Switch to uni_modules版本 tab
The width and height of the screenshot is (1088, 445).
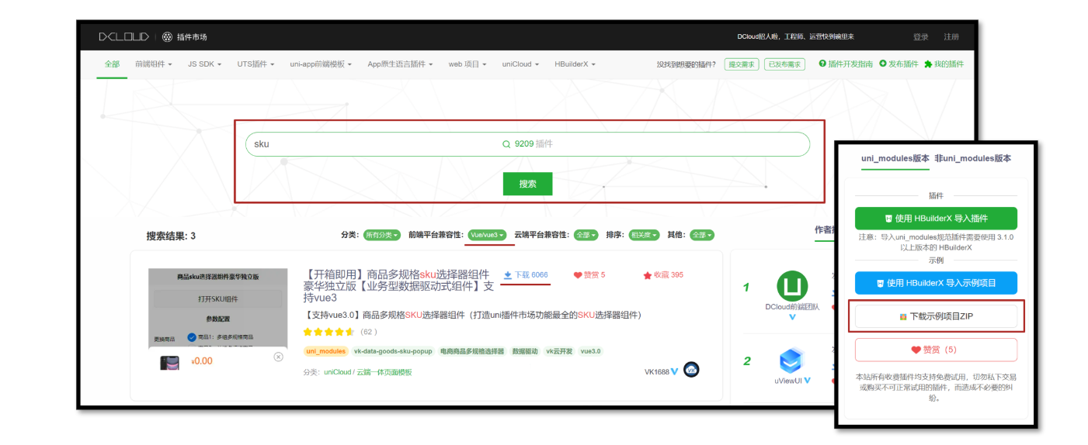(895, 158)
